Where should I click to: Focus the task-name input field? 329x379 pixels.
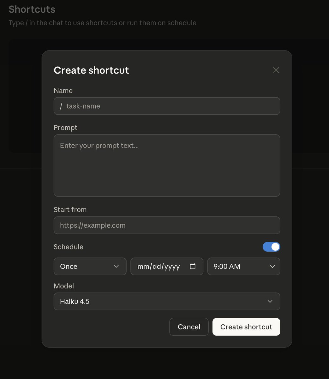coord(167,106)
